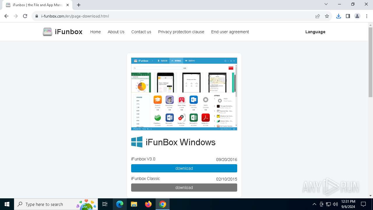The height and width of the screenshot is (210, 373).
Task: Open About Us page
Action: [x=116, y=32]
